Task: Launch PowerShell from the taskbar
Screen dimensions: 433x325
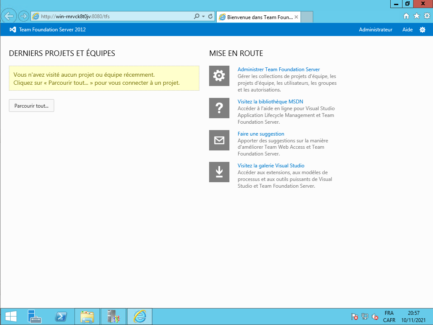Action: click(61, 317)
